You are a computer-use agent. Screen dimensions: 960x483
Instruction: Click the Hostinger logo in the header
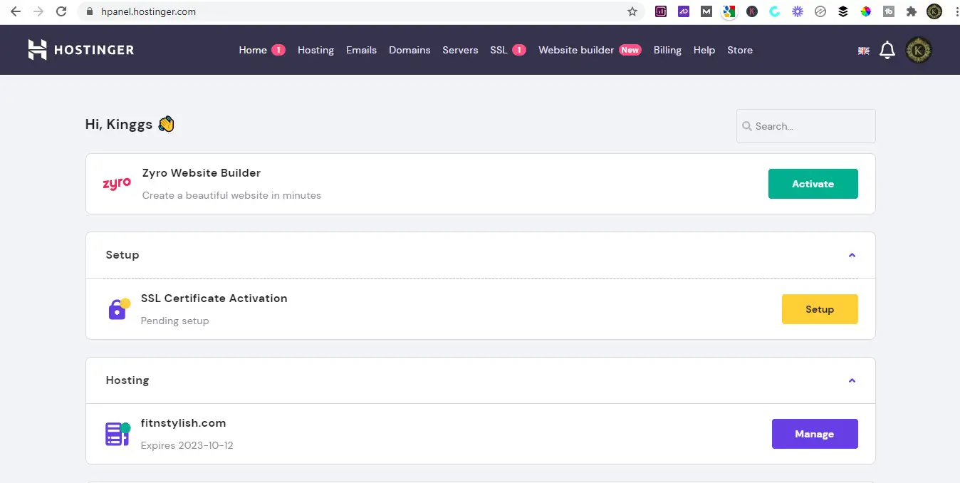[x=80, y=50]
